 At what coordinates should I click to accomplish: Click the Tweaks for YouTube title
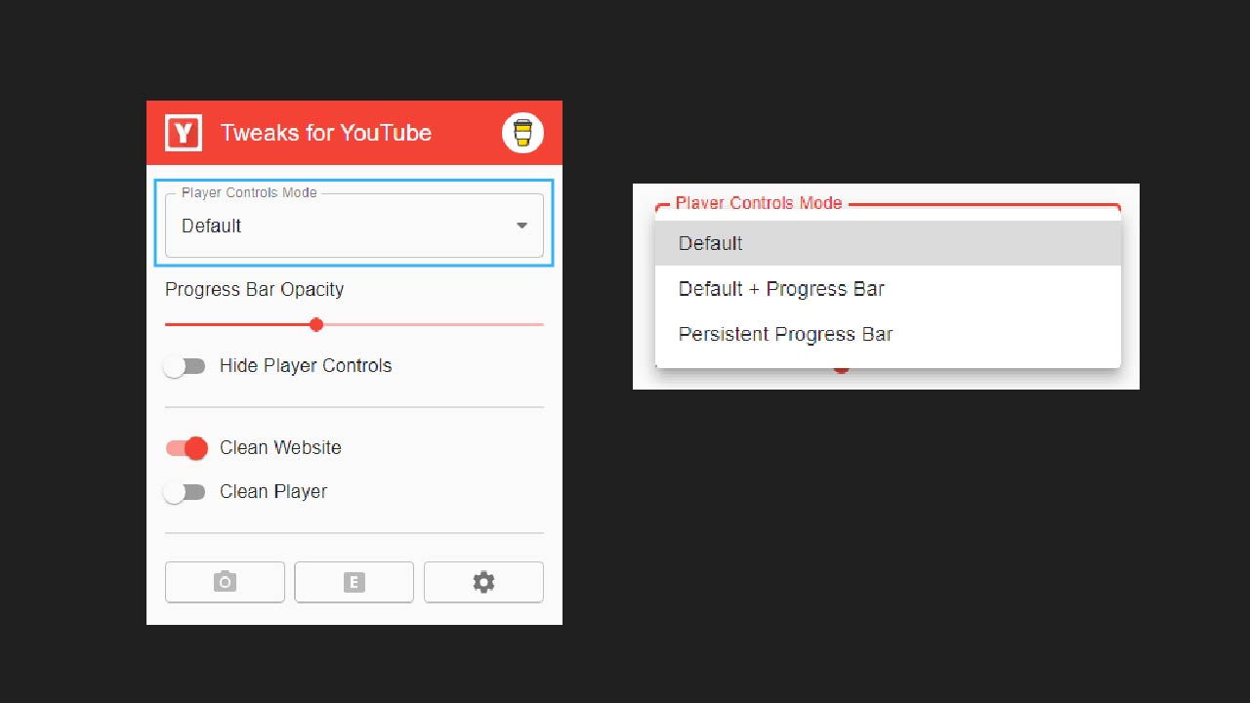click(326, 133)
